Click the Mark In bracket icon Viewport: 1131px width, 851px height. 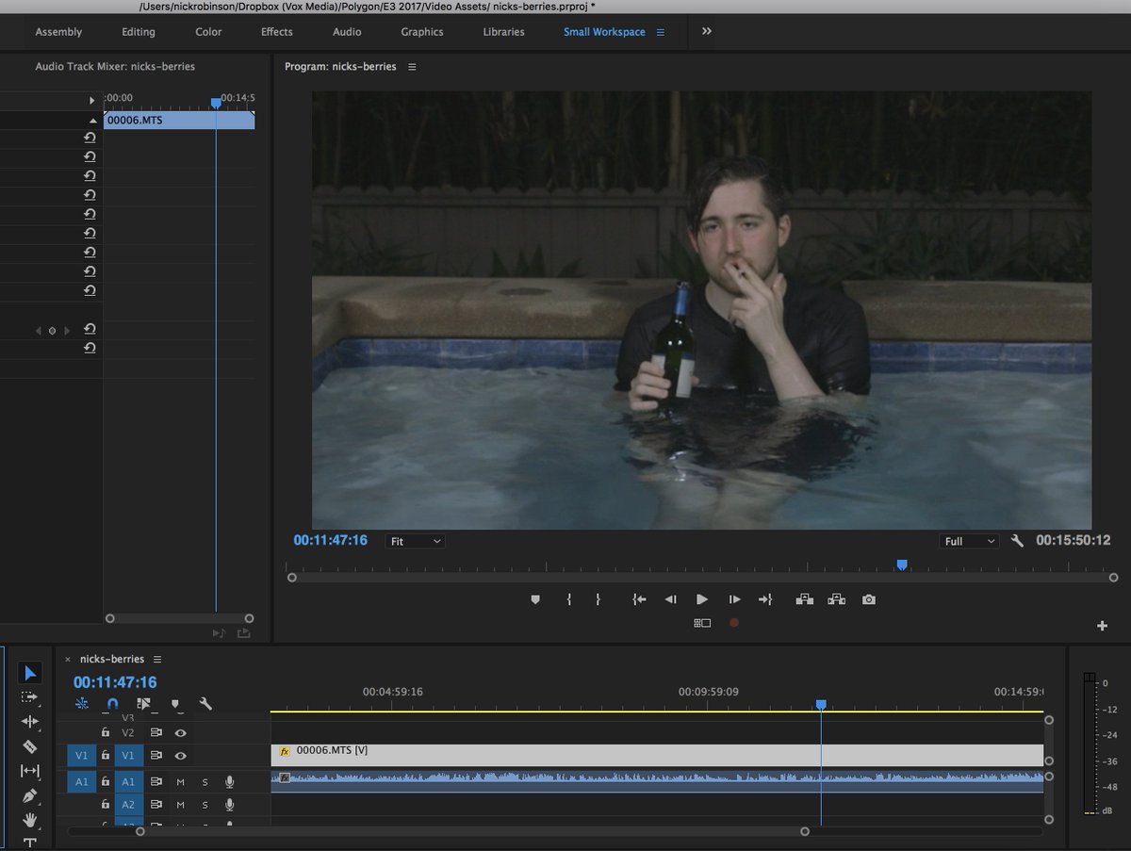[568, 599]
